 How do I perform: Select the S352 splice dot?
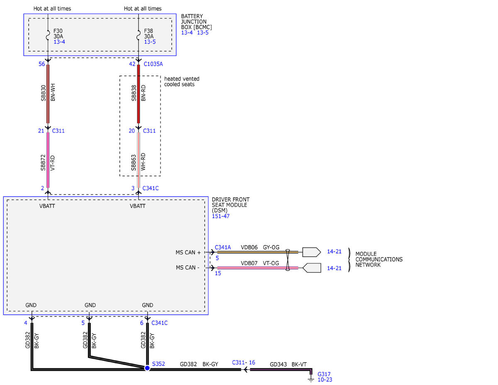tap(147, 368)
